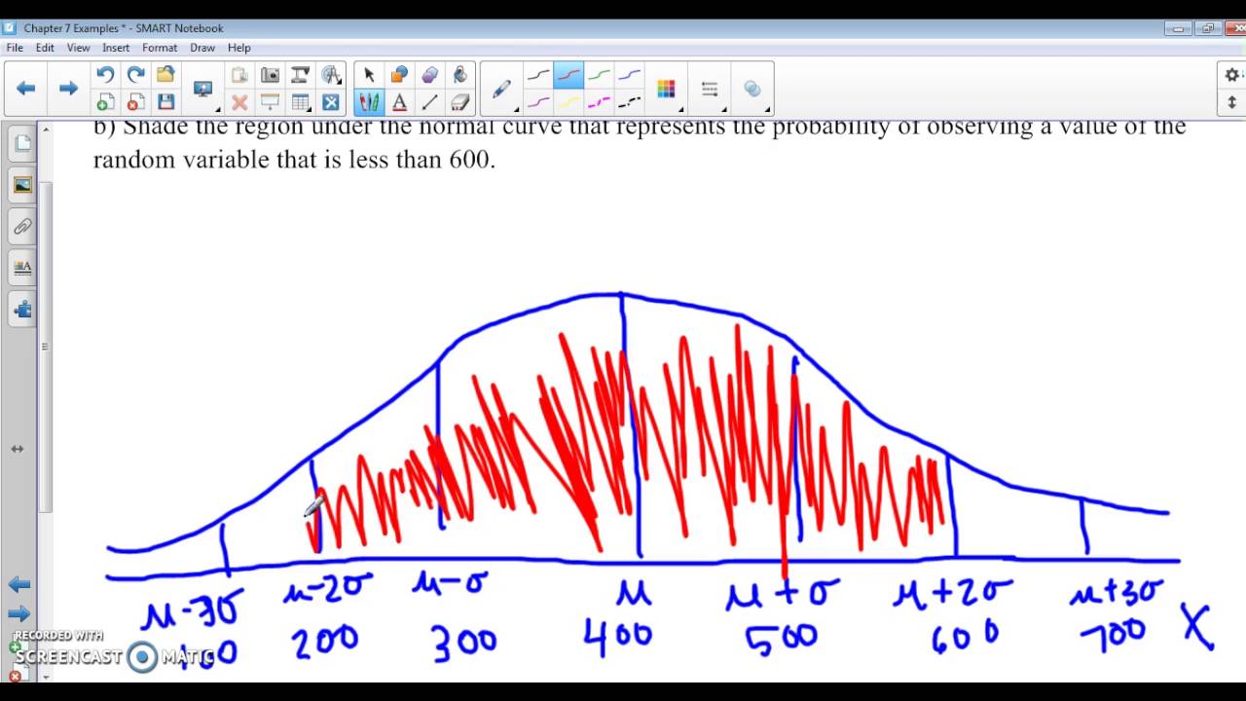Open a Notebook file with folder icon
Screen dimensions: 1246x701
point(165,75)
